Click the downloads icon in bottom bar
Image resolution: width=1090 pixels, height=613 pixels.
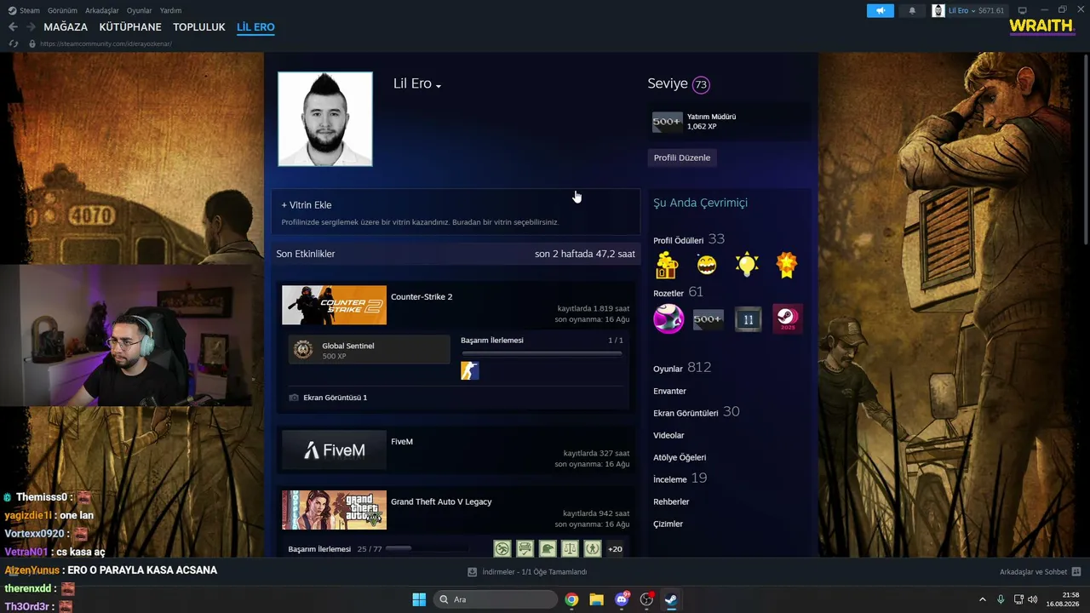point(473,572)
